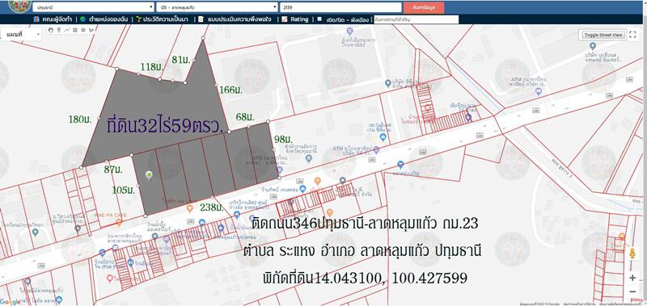Open the ตำแหน่งของฉัน menu item
647x306 pixels.
click(x=105, y=19)
